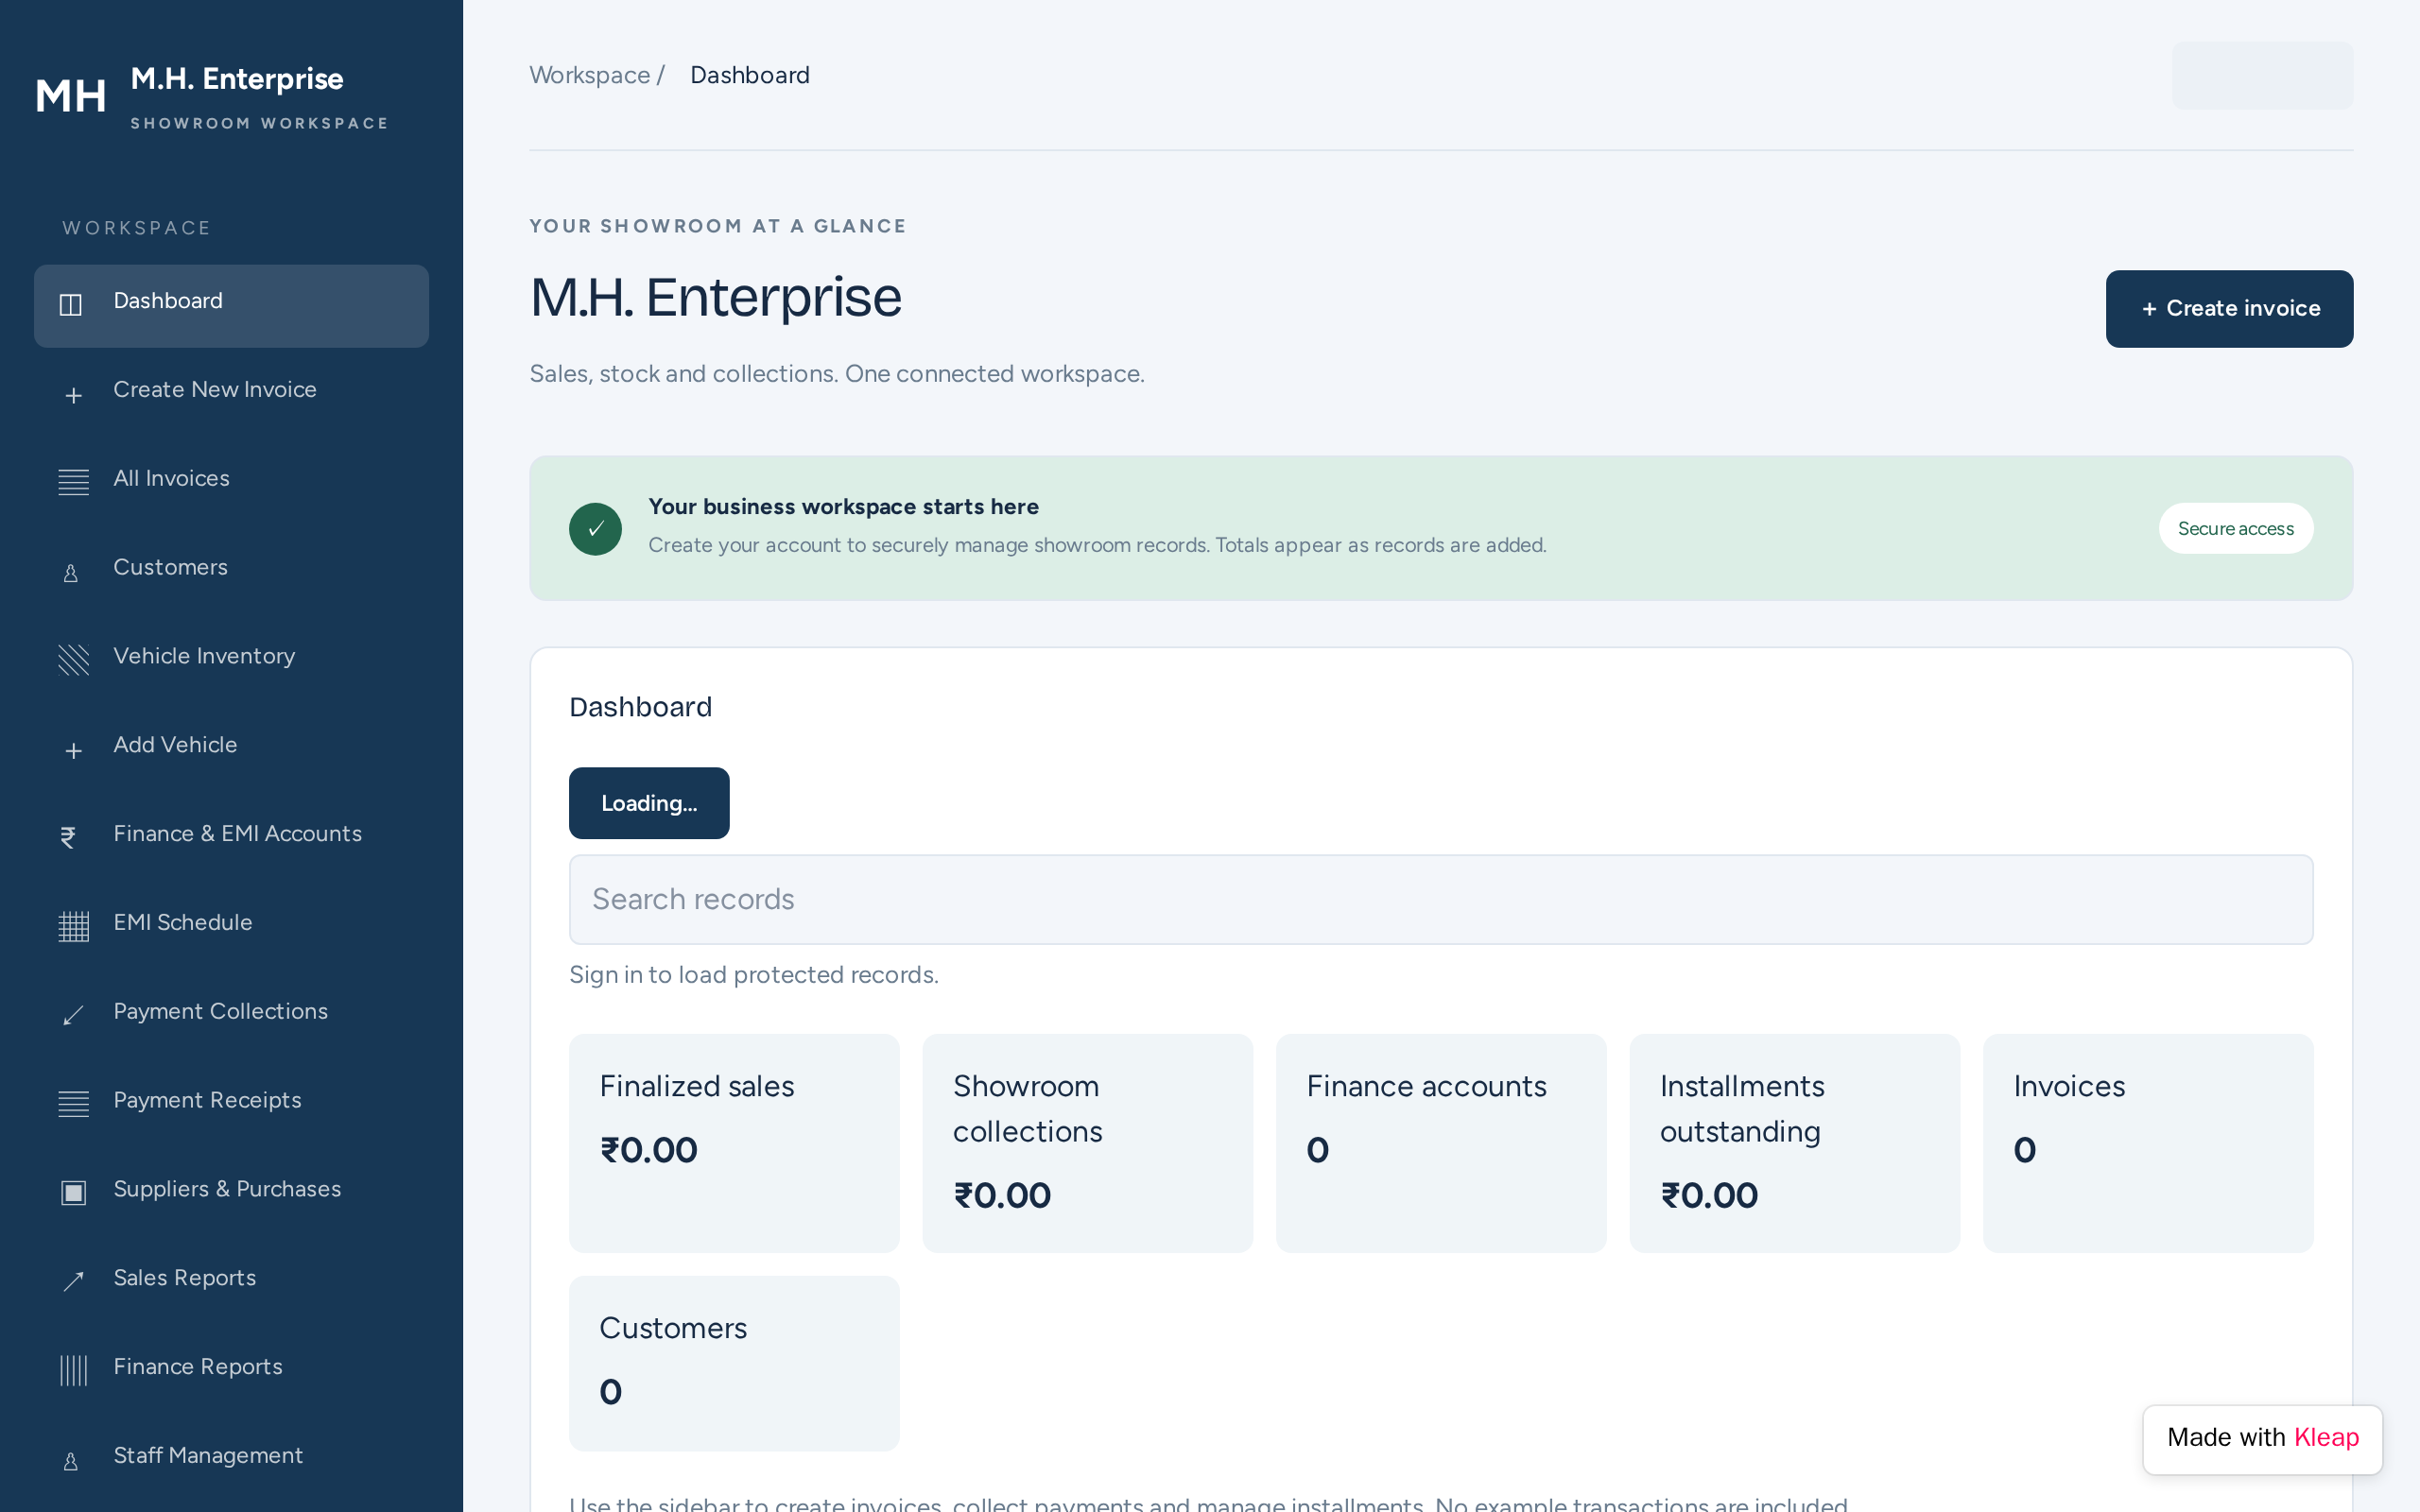Click the Invoices stat card

2148,1143
